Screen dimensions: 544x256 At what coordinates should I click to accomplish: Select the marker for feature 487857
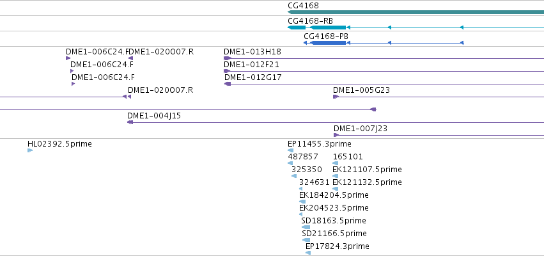[290, 163]
